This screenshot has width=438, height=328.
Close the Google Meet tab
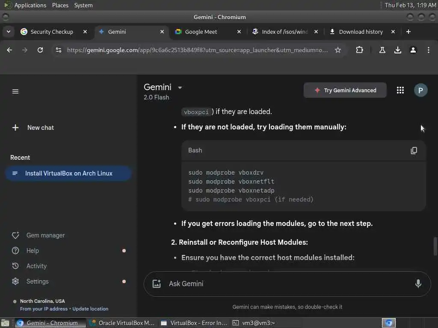click(x=239, y=32)
